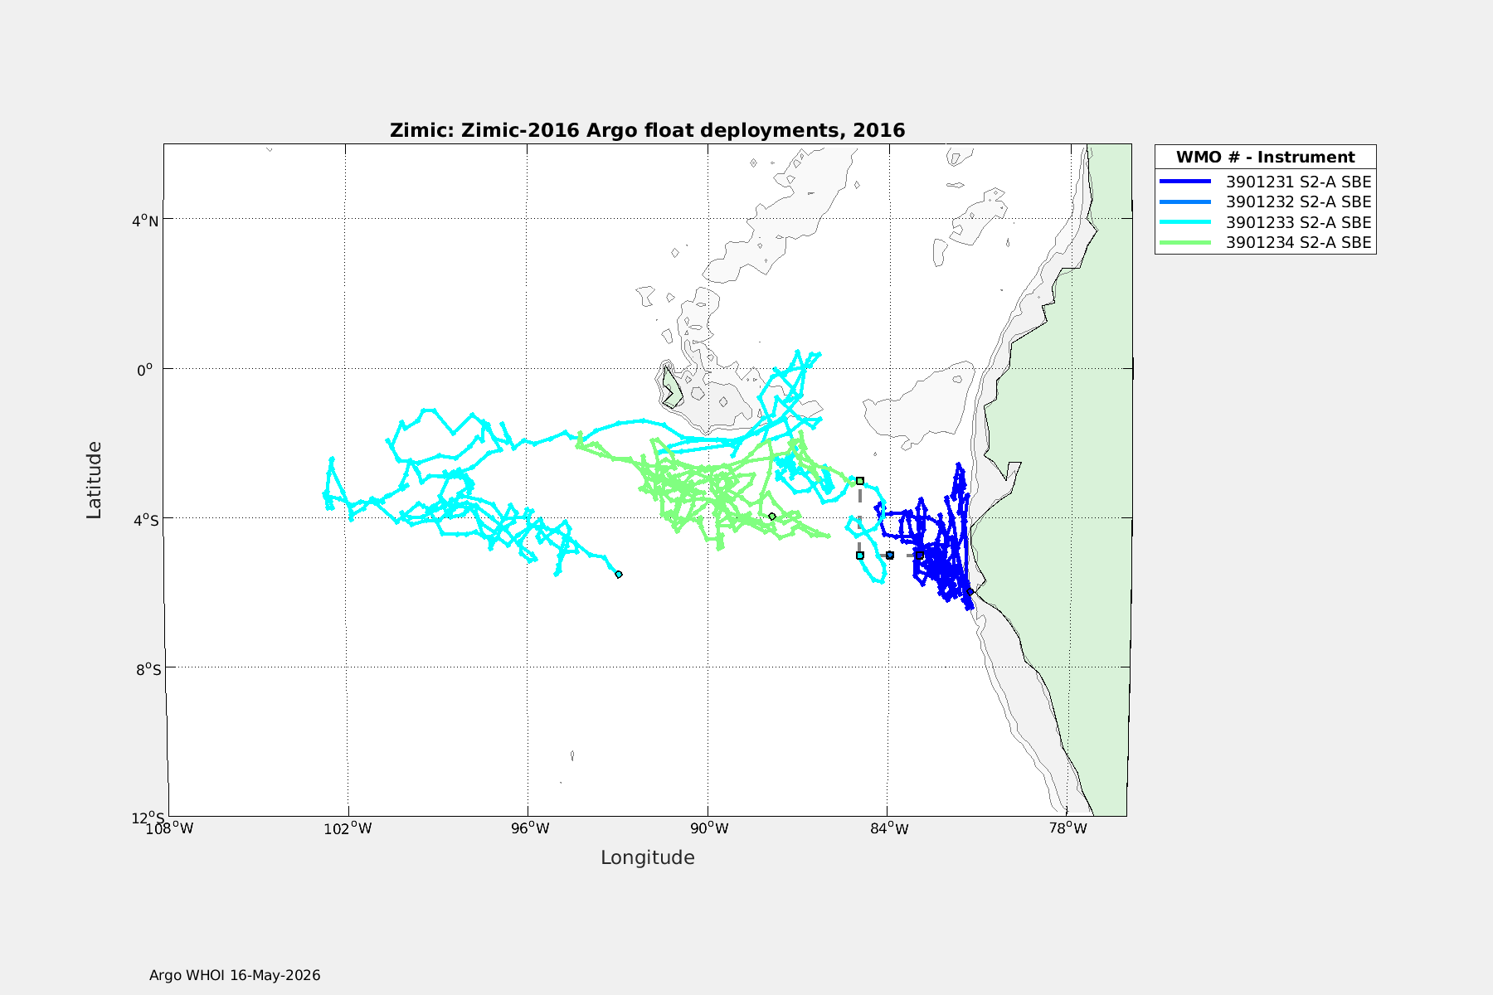The width and height of the screenshot is (1493, 995).
Task: Click the green diamond marker near 88°W
Action: (x=772, y=517)
